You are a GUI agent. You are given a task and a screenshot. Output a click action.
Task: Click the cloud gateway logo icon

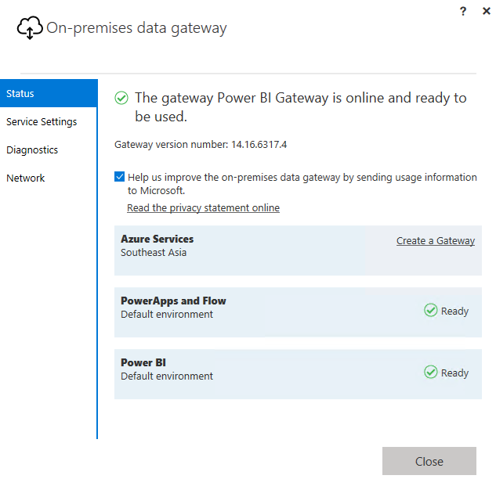[x=30, y=28]
